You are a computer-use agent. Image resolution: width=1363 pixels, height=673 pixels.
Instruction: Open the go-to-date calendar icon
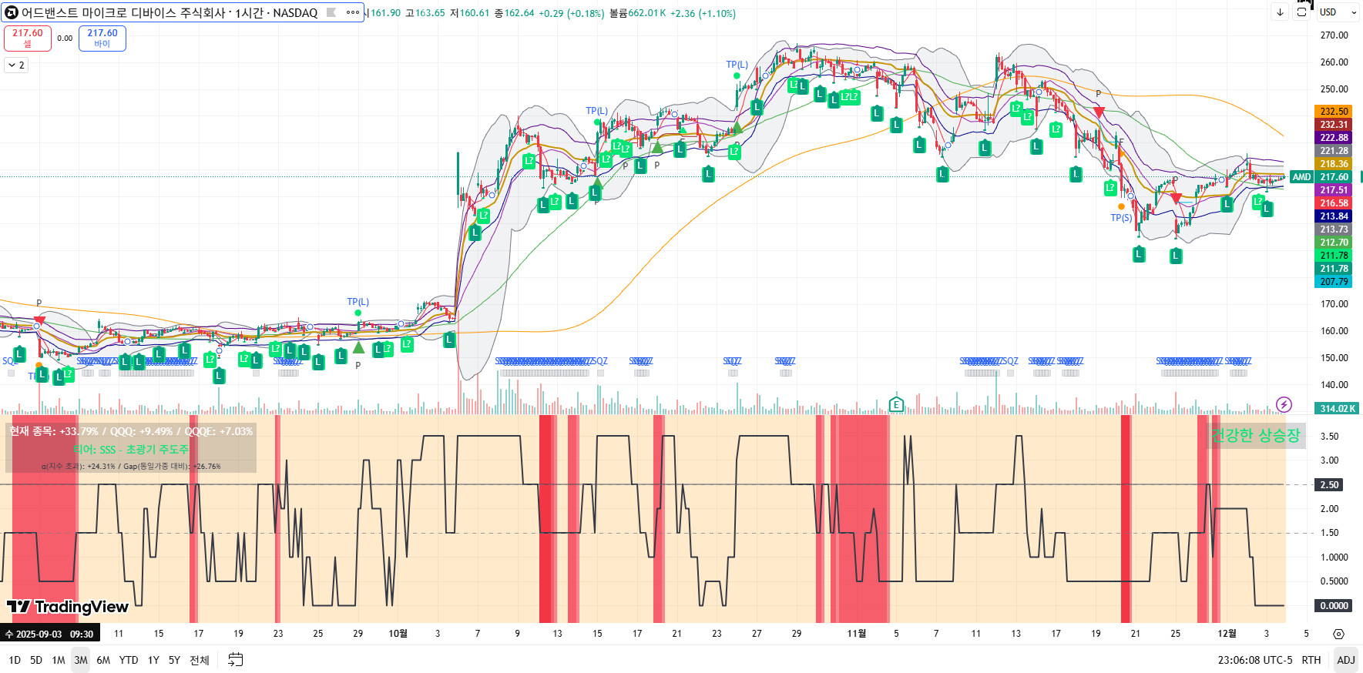tap(236, 660)
